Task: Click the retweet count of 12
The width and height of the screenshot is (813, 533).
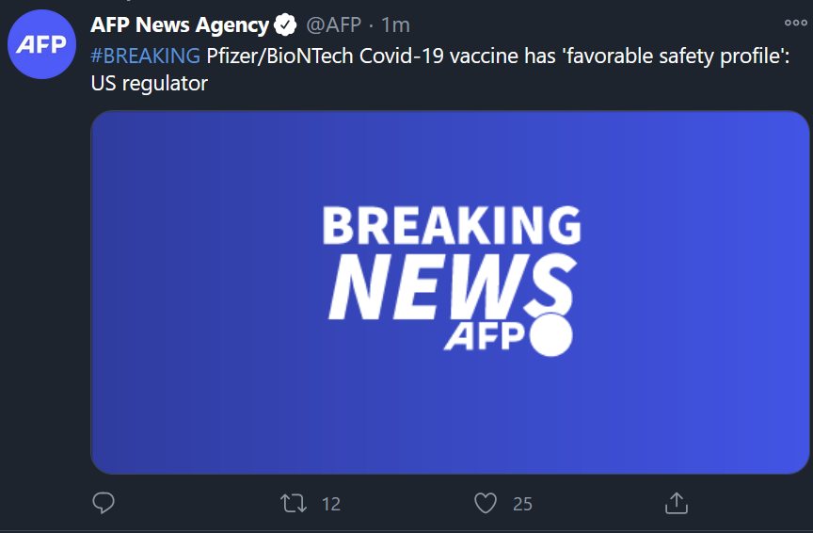Action: point(330,505)
